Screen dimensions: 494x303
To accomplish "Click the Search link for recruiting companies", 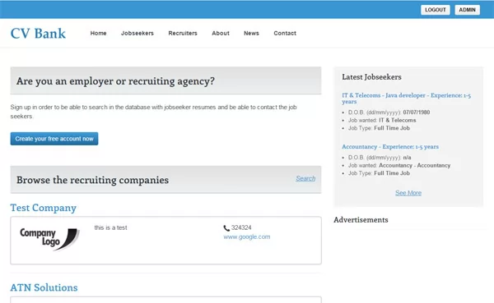I will (x=305, y=178).
